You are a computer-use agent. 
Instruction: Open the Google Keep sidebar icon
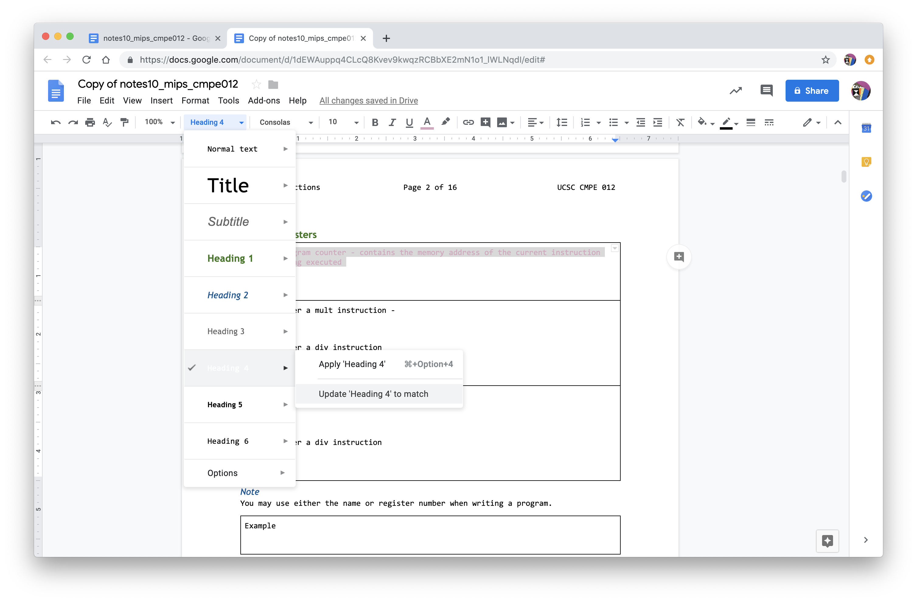point(866,162)
